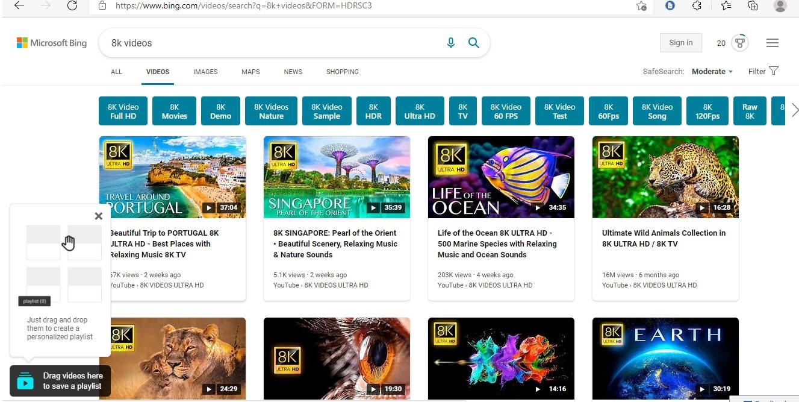Click the favorites star icon in toolbar
Screen dimensions: 799x402
(x=725, y=6)
